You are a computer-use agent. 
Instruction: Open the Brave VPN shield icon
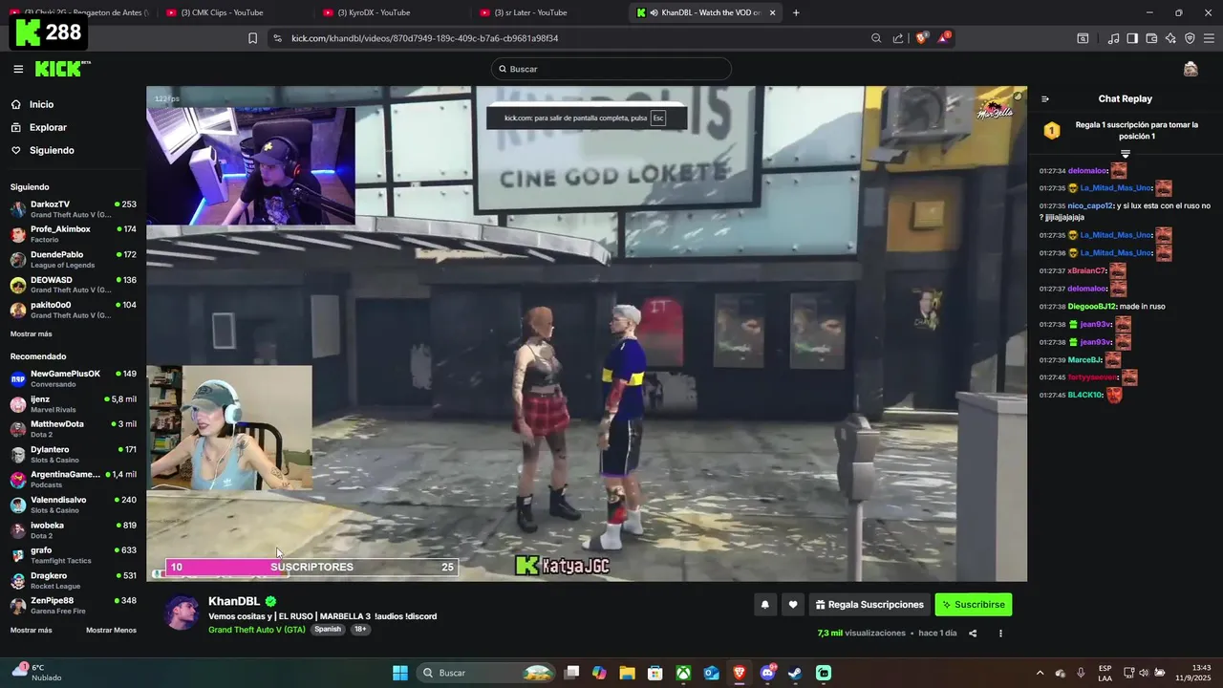coord(1190,38)
